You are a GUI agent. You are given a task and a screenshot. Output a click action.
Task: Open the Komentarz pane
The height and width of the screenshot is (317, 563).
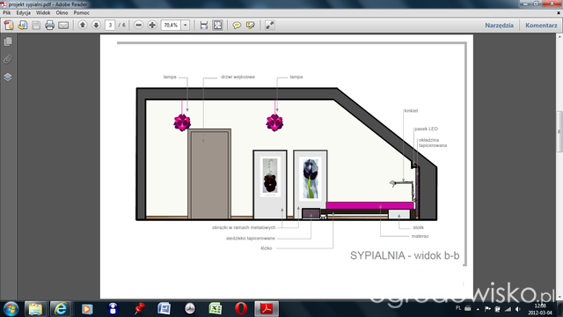click(x=541, y=26)
